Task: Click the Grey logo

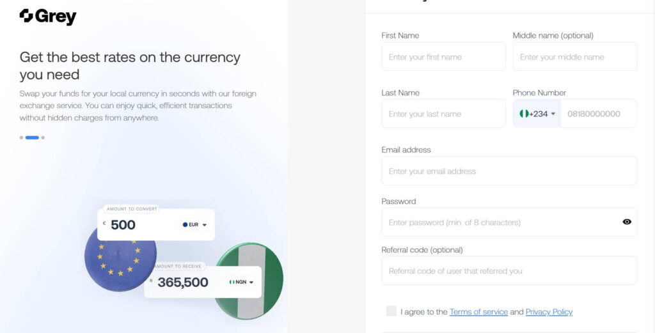Action: pos(48,16)
